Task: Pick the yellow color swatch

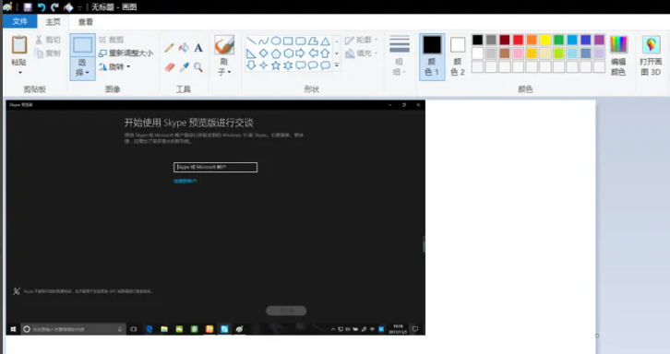Action: (x=545, y=40)
